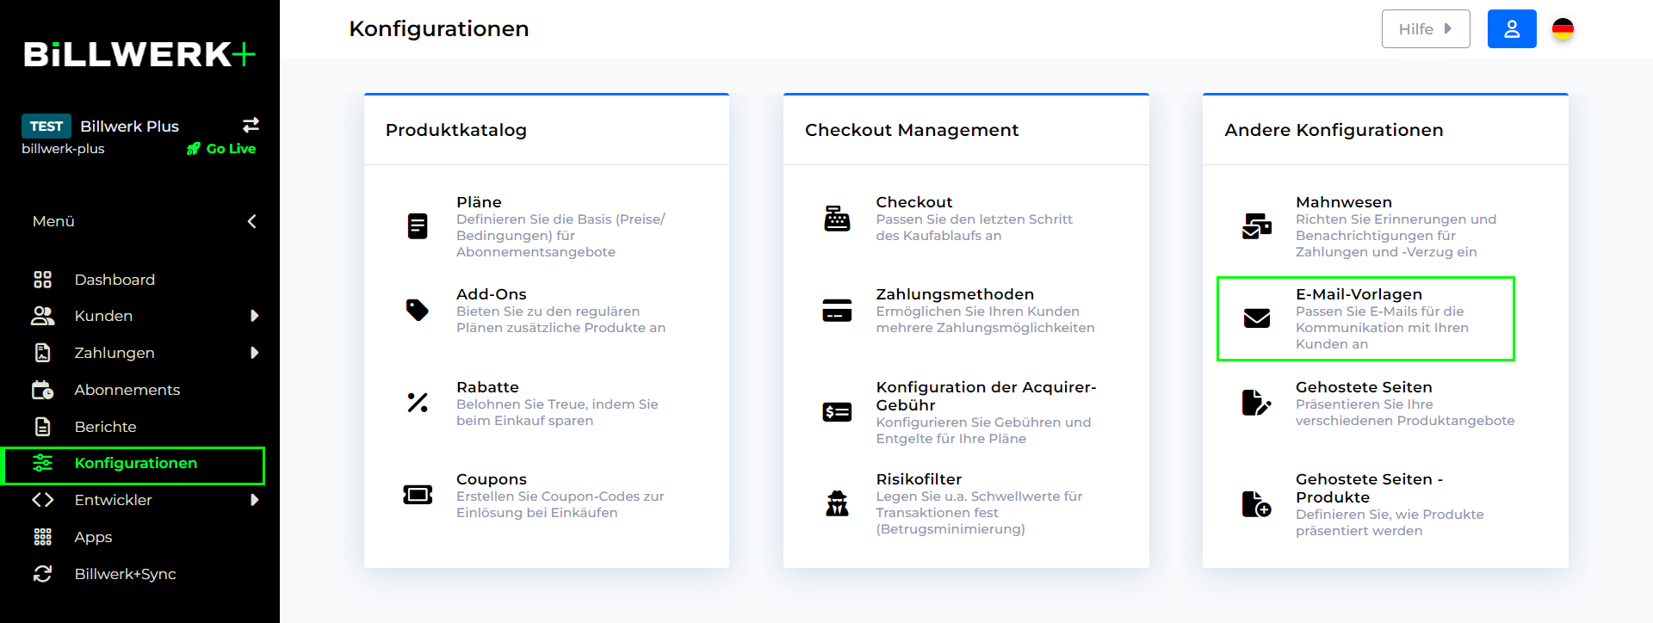Expand the Zahlungen submenu arrow
Screen dimensions: 1653x623
[254, 353]
